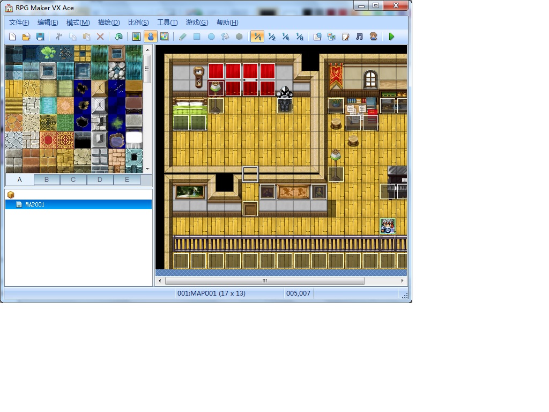Toggle Event editing mode

point(151,36)
